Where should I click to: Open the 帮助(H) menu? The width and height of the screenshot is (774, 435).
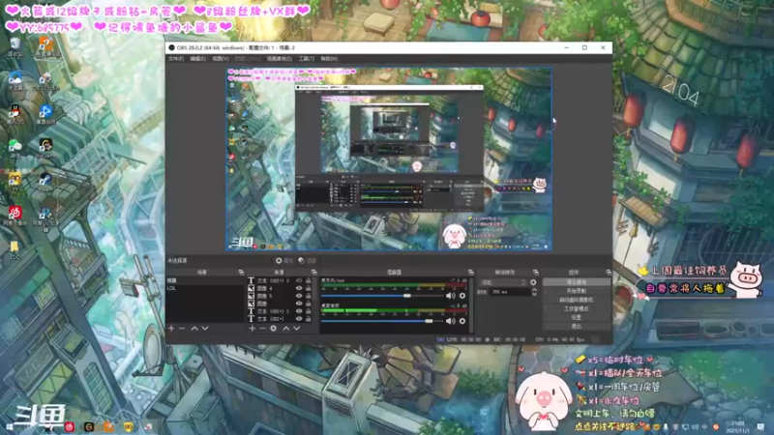pos(329,59)
